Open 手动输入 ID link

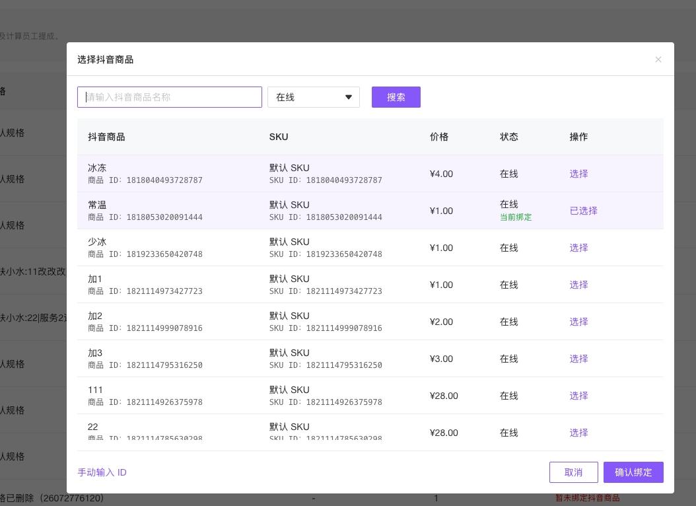tap(102, 472)
